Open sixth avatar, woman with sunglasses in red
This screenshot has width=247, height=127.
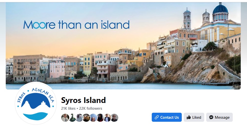pos(100,118)
